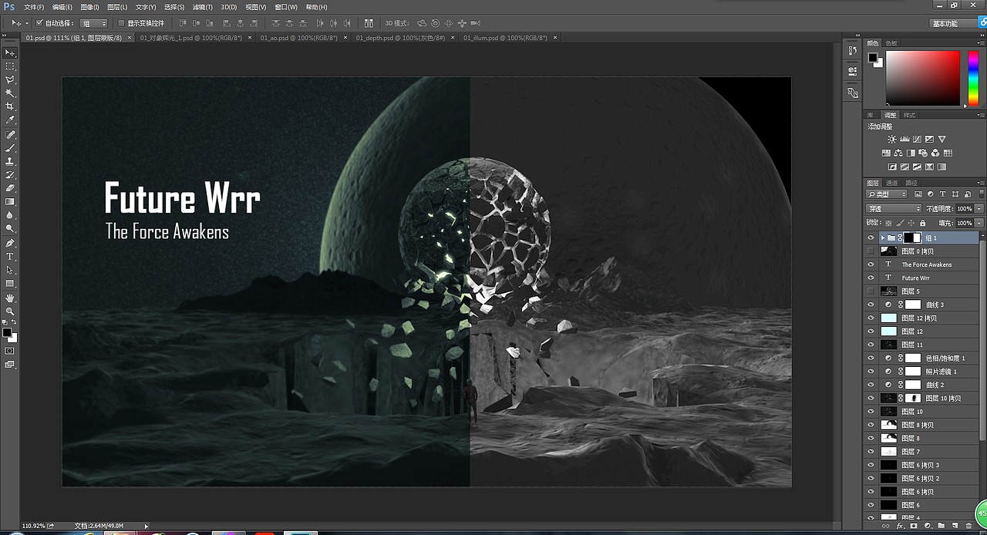Hide the Future Wrr text layer
Viewport: 987px width, 535px height.
click(x=871, y=278)
